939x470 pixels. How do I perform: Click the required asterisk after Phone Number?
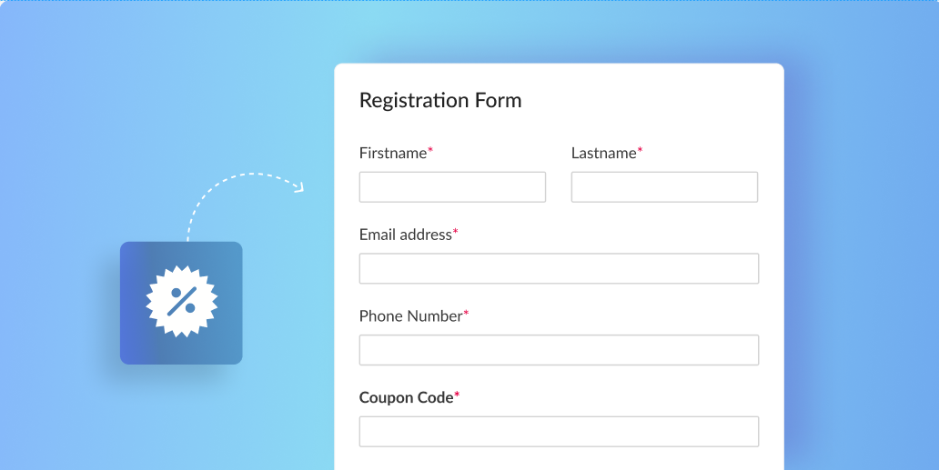(x=467, y=314)
